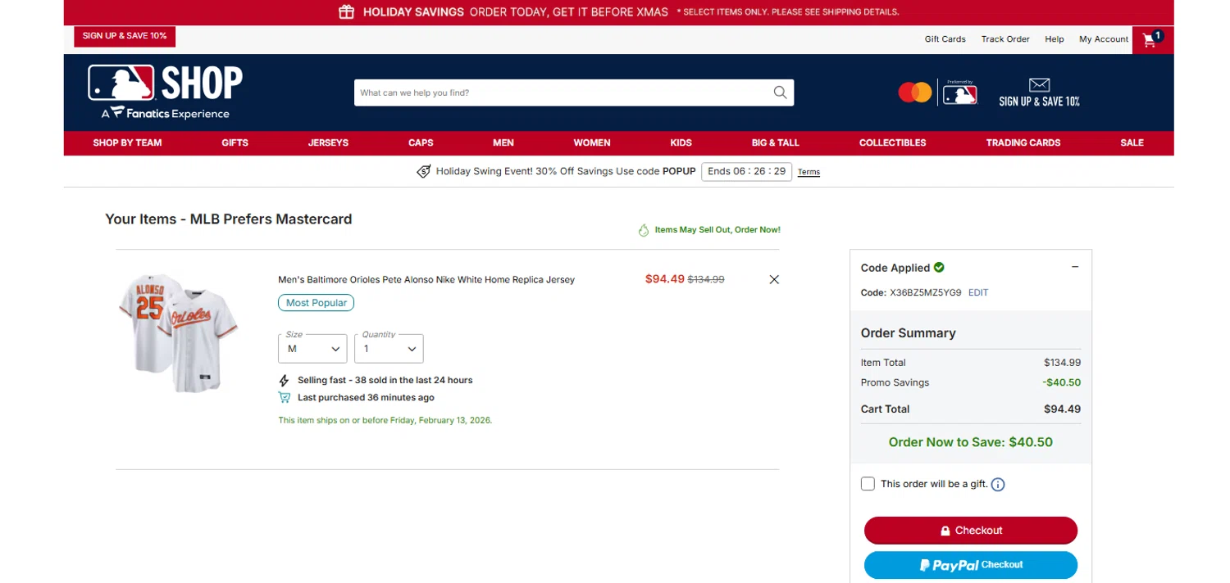Open the Size dropdown
The height and width of the screenshot is (583, 1230).
tap(312, 348)
